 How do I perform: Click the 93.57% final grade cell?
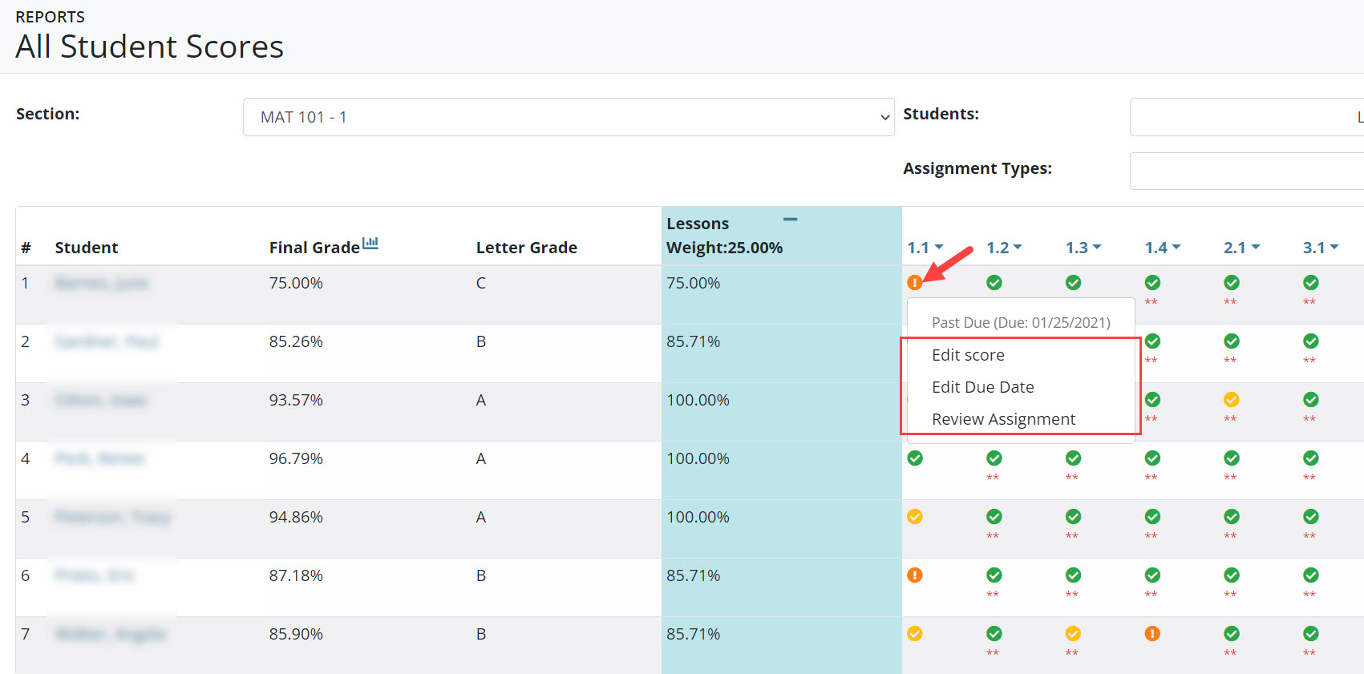pos(296,400)
